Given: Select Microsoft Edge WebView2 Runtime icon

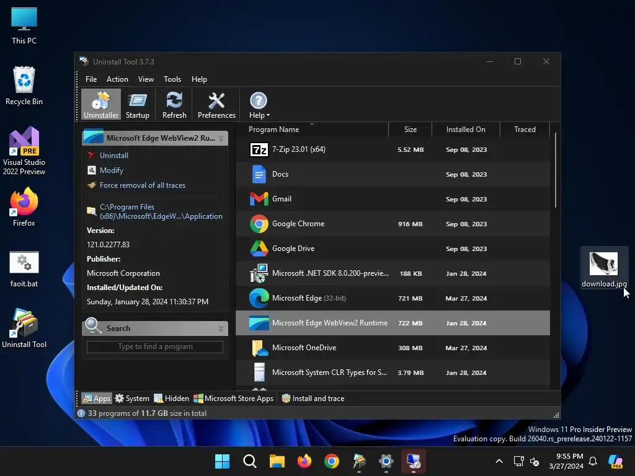Looking at the screenshot, I should coord(259,323).
